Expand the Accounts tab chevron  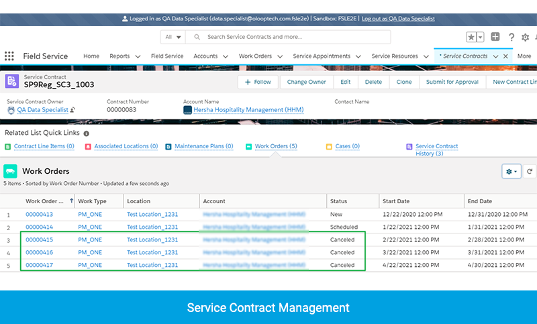point(226,56)
